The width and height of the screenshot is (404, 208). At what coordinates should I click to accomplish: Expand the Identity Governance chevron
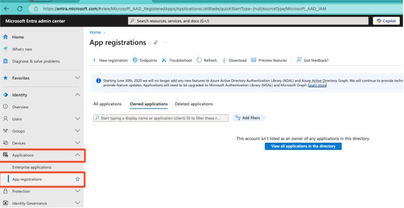pos(77,203)
